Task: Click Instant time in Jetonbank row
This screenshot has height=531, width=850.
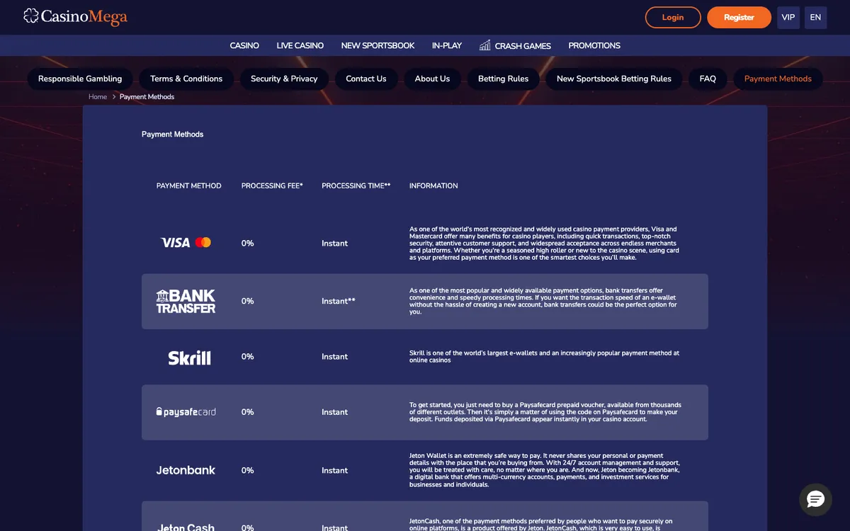Action: 334,471
